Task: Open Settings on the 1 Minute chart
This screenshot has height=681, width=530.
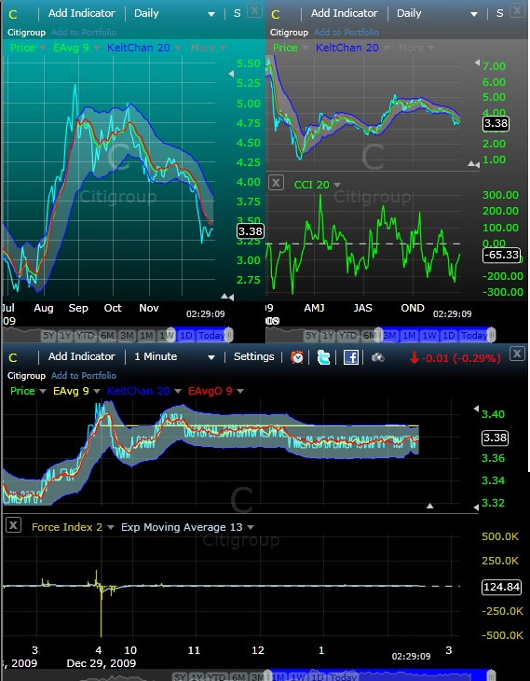Action: point(253,356)
